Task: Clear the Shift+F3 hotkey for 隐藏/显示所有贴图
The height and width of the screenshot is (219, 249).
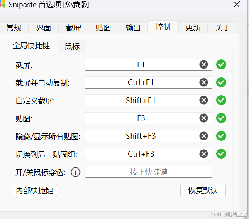Action: point(204,136)
